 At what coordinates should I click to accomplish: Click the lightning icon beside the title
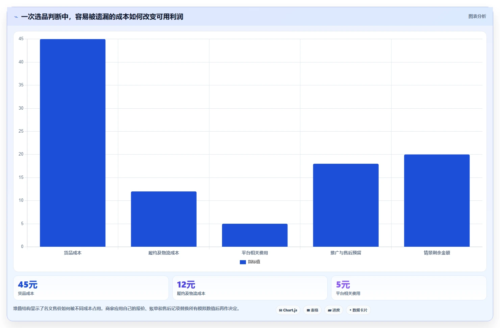point(16,17)
